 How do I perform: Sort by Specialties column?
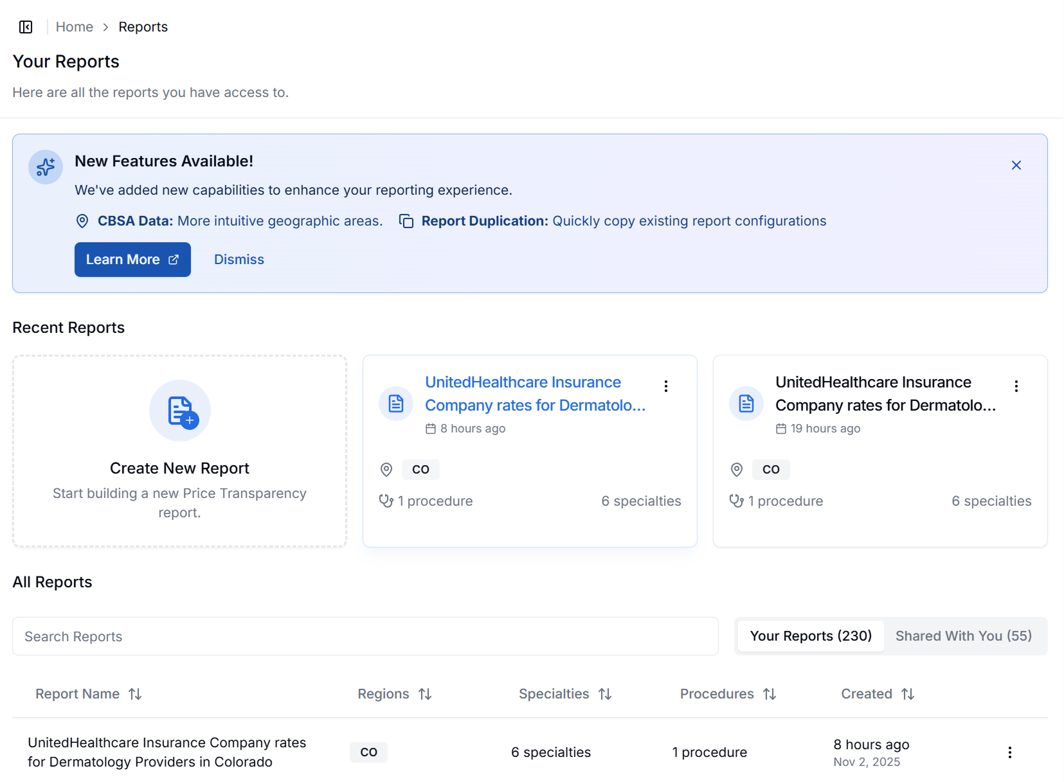tap(565, 694)
